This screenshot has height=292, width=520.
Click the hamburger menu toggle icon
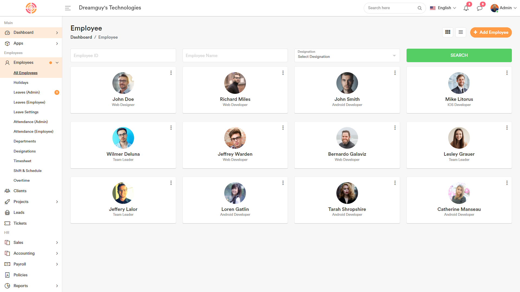click(x=68, y=8)
